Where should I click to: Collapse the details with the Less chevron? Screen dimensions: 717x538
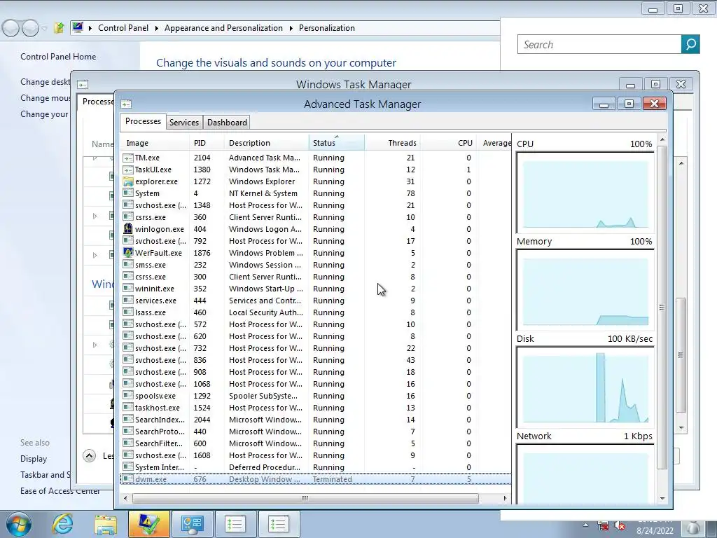89,455
